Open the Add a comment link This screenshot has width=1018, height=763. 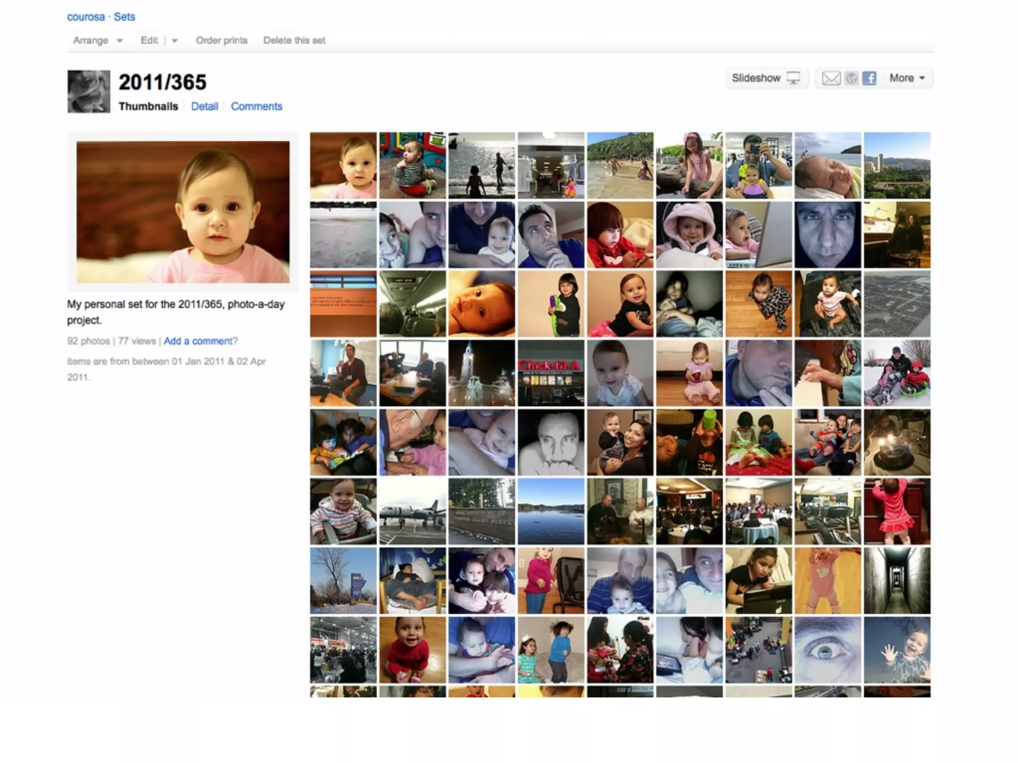point(198,341)
